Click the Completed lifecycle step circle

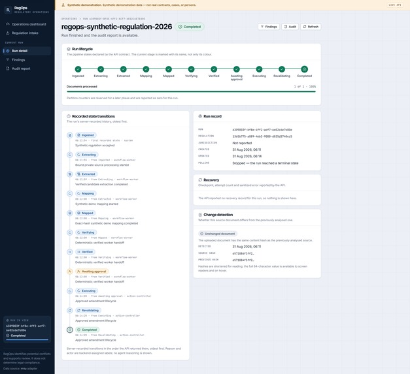[304, 69]
